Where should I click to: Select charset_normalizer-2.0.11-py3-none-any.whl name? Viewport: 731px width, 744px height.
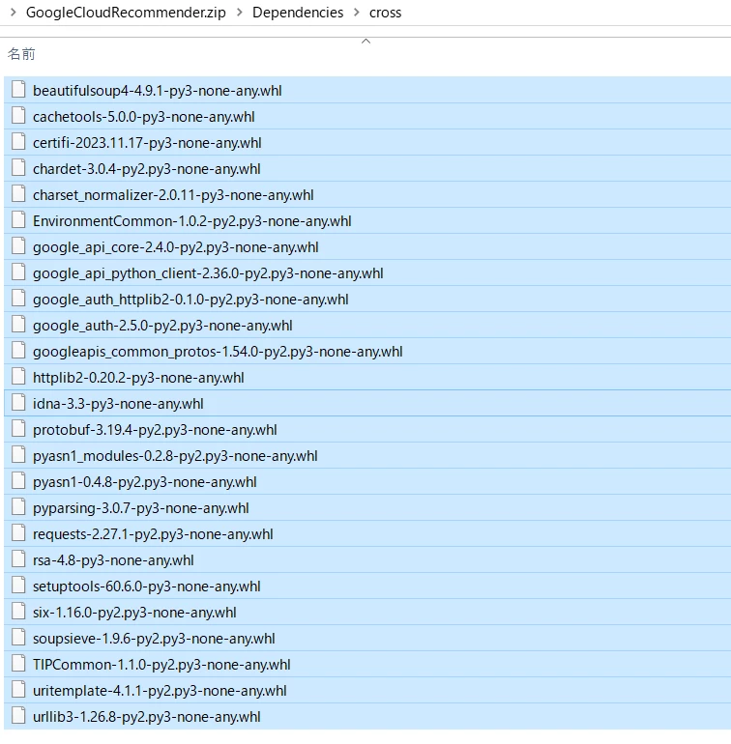173,195
